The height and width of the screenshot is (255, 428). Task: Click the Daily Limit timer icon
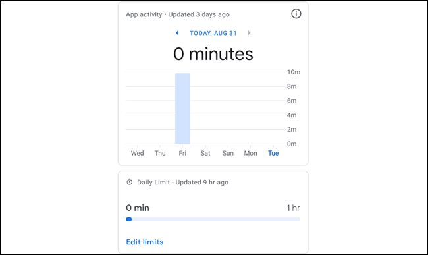[129, 182]
